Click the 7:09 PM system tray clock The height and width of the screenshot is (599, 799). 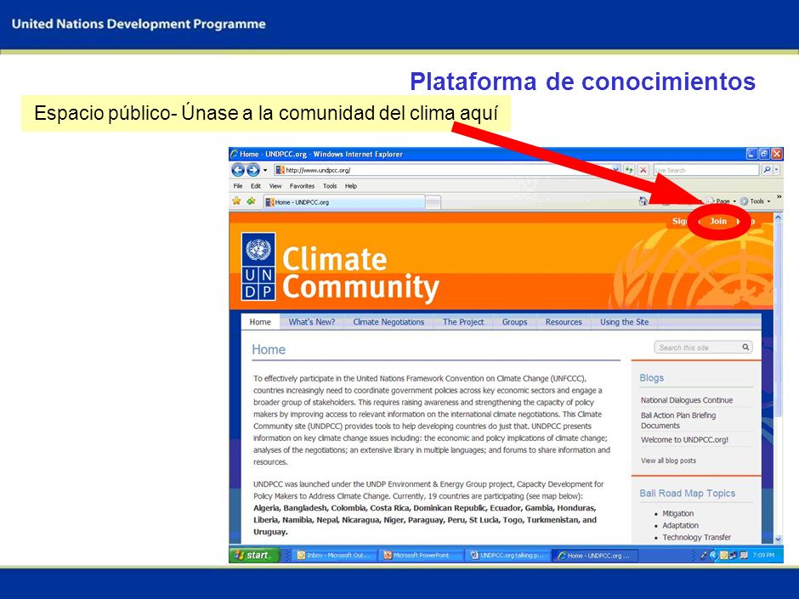[762, 555]
